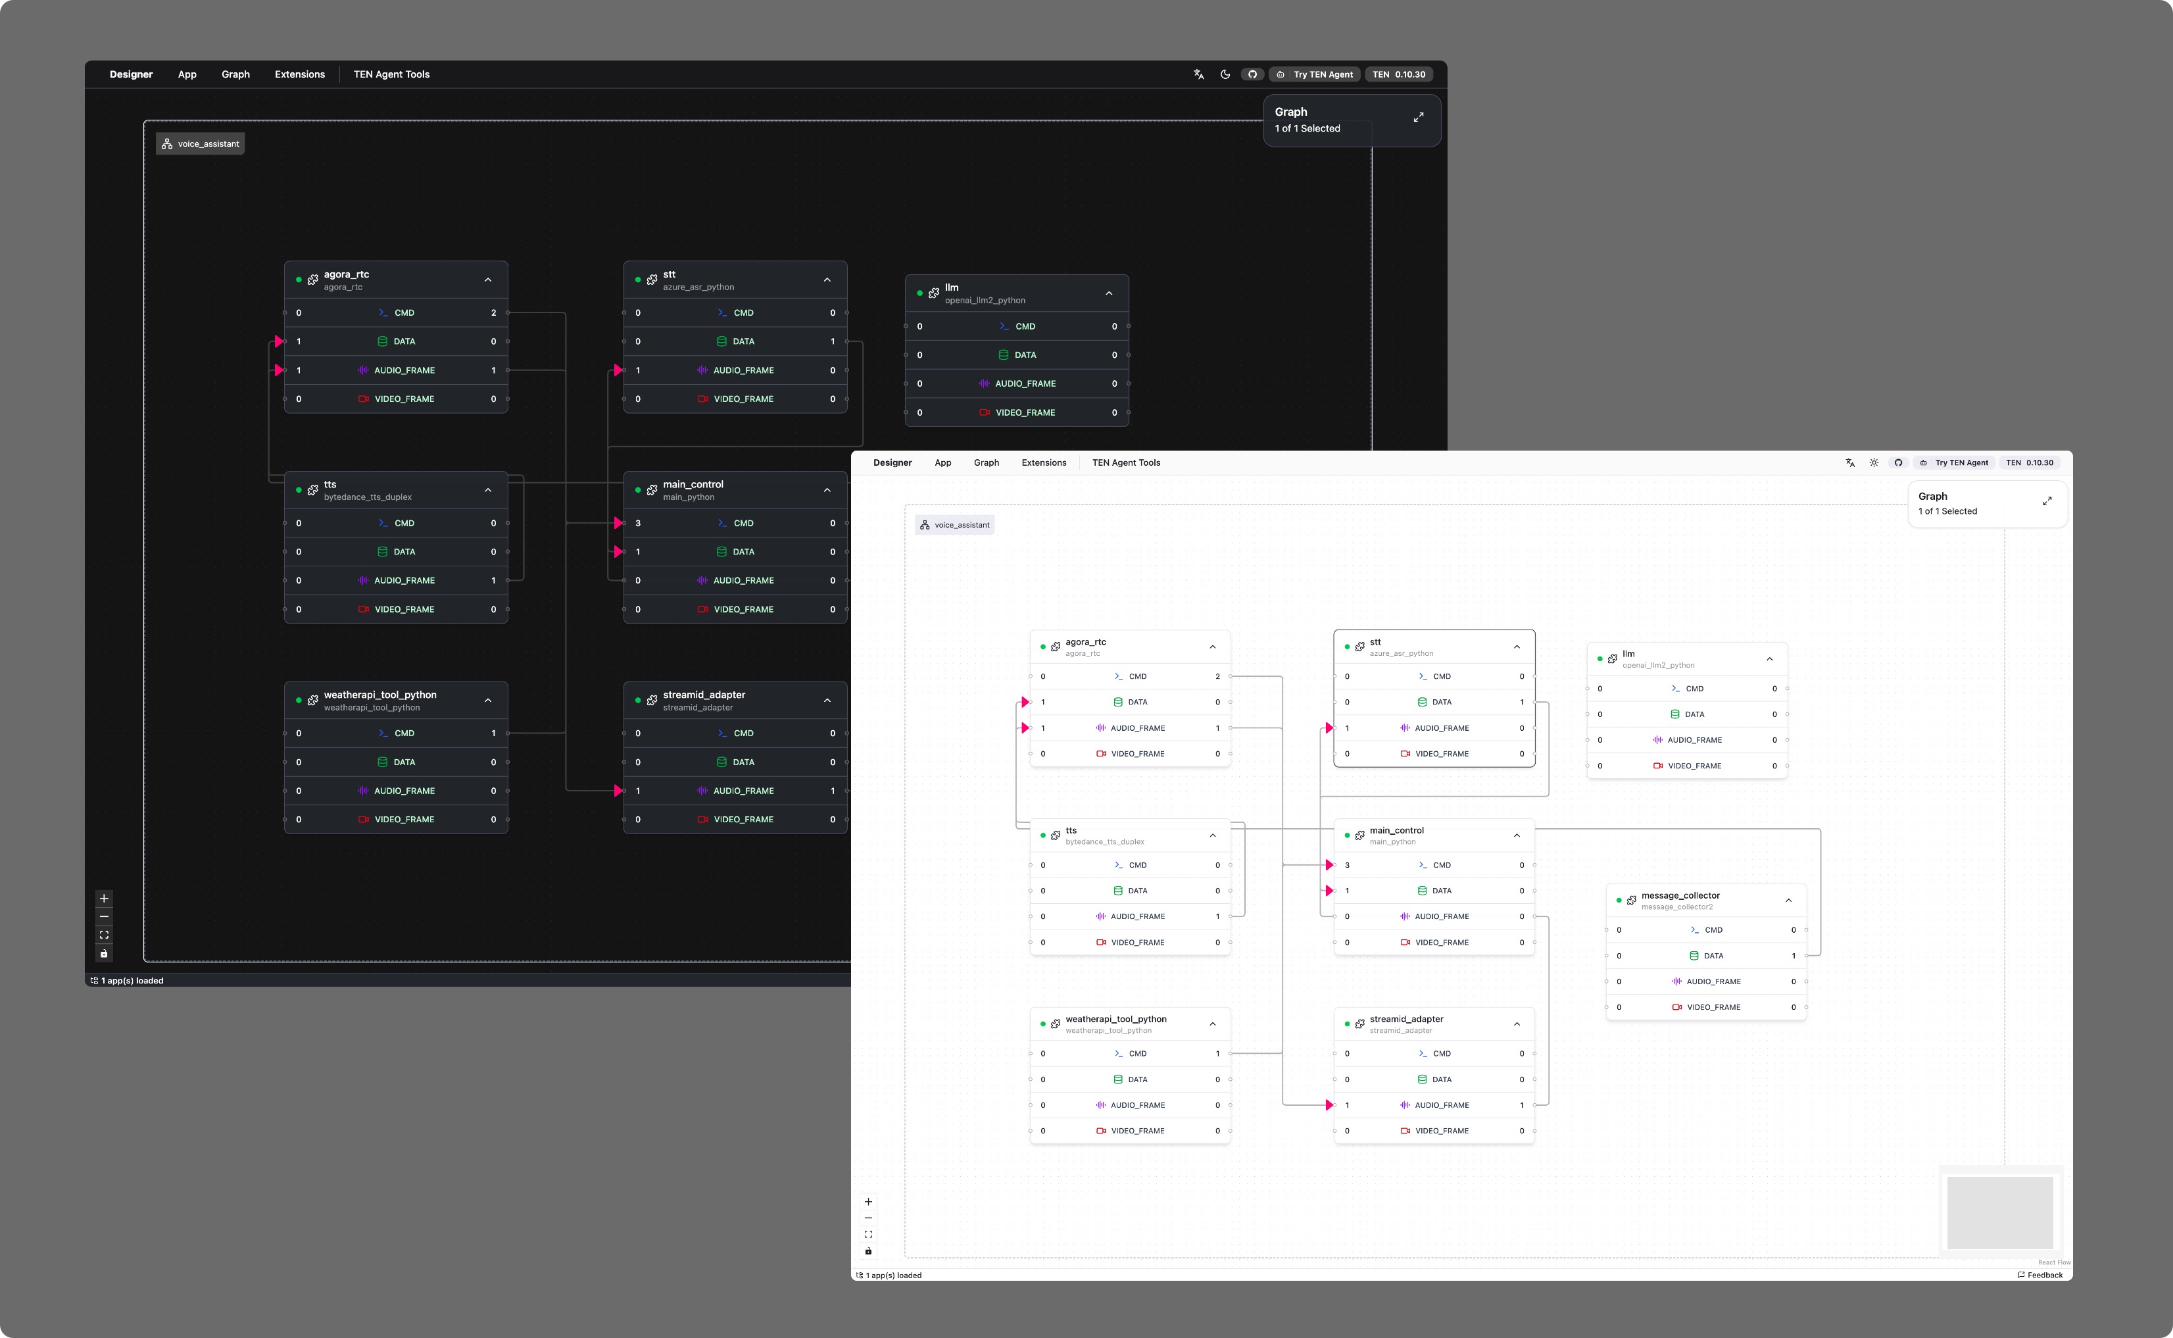Click main_control extension puzzle icon, dark window

pyautogui.click(x=652, y=490)
